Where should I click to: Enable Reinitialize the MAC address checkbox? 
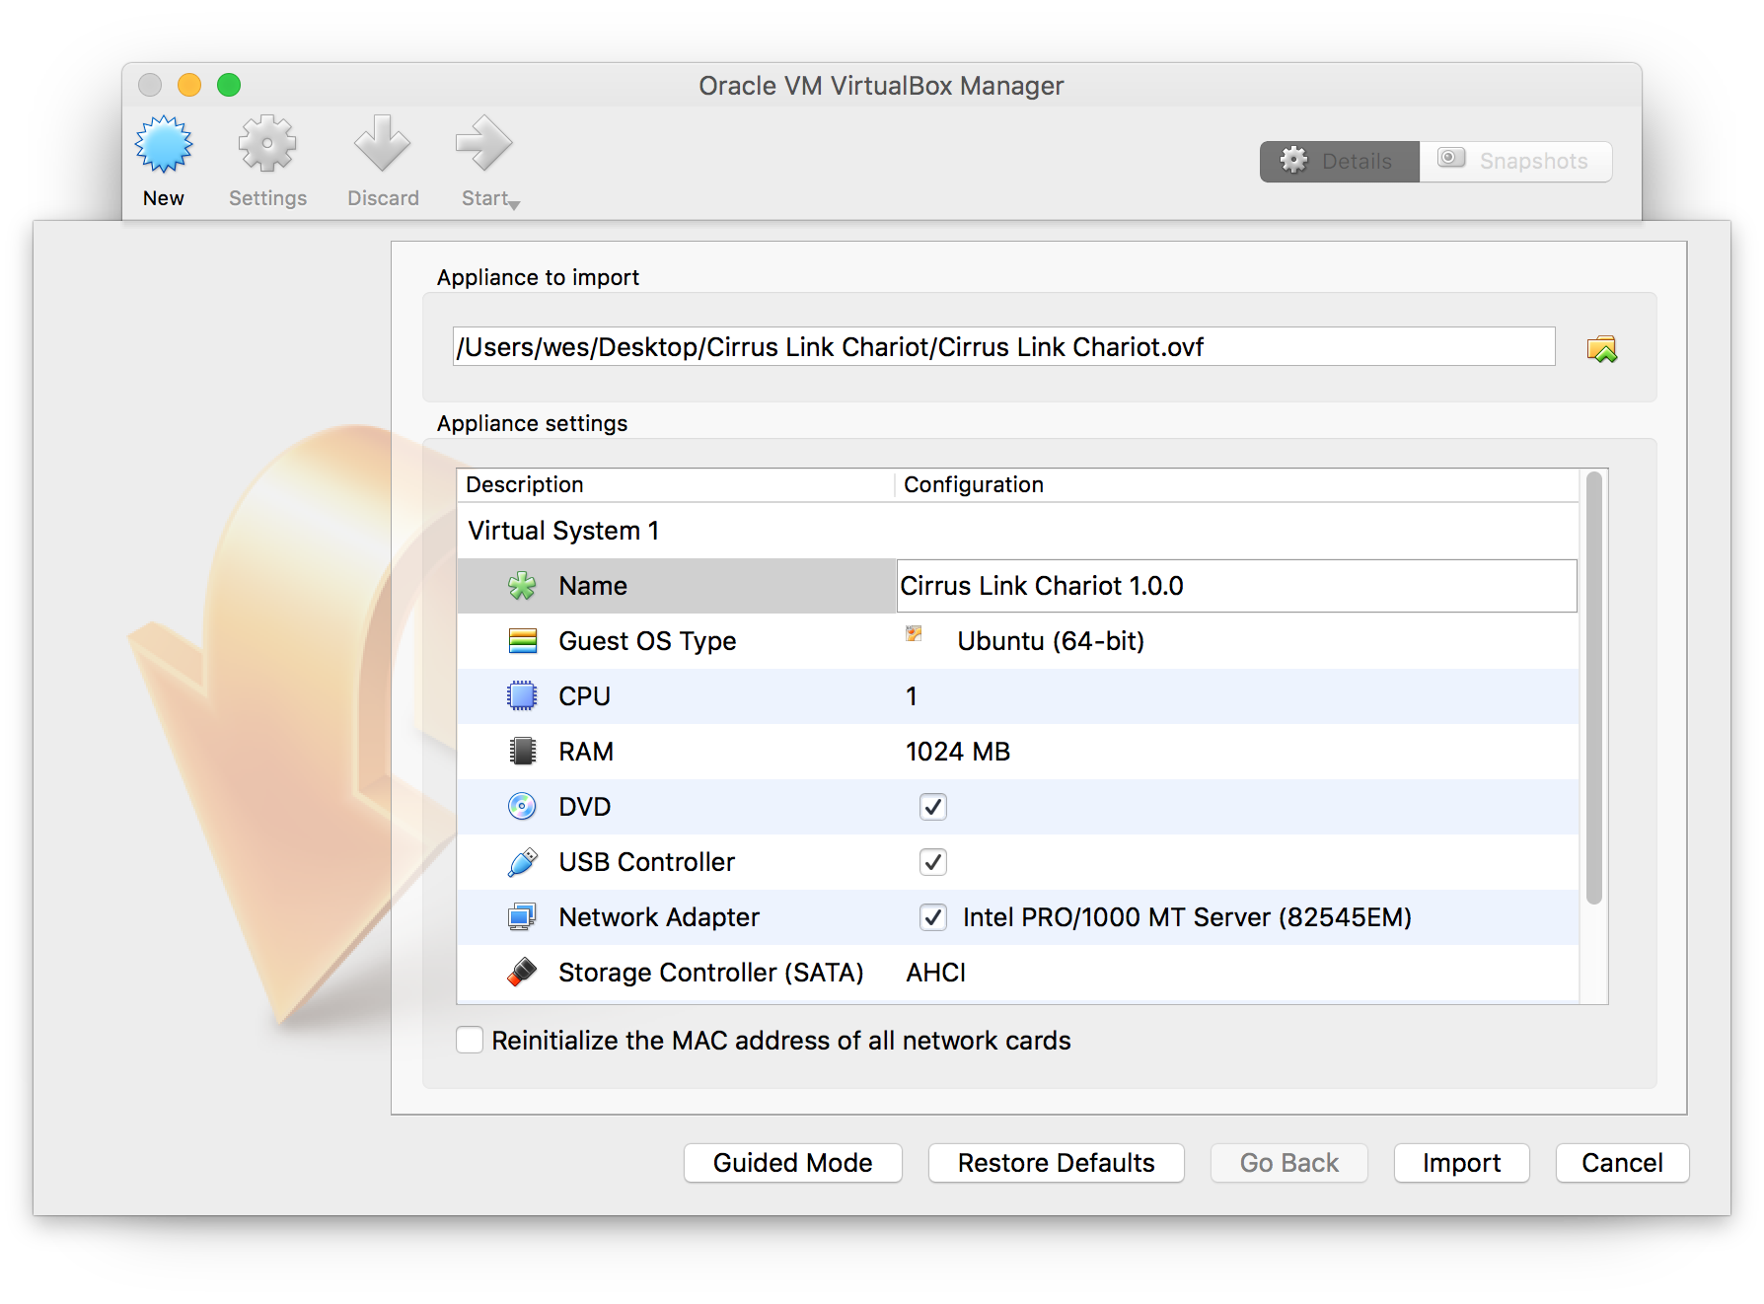(470, 1041)
